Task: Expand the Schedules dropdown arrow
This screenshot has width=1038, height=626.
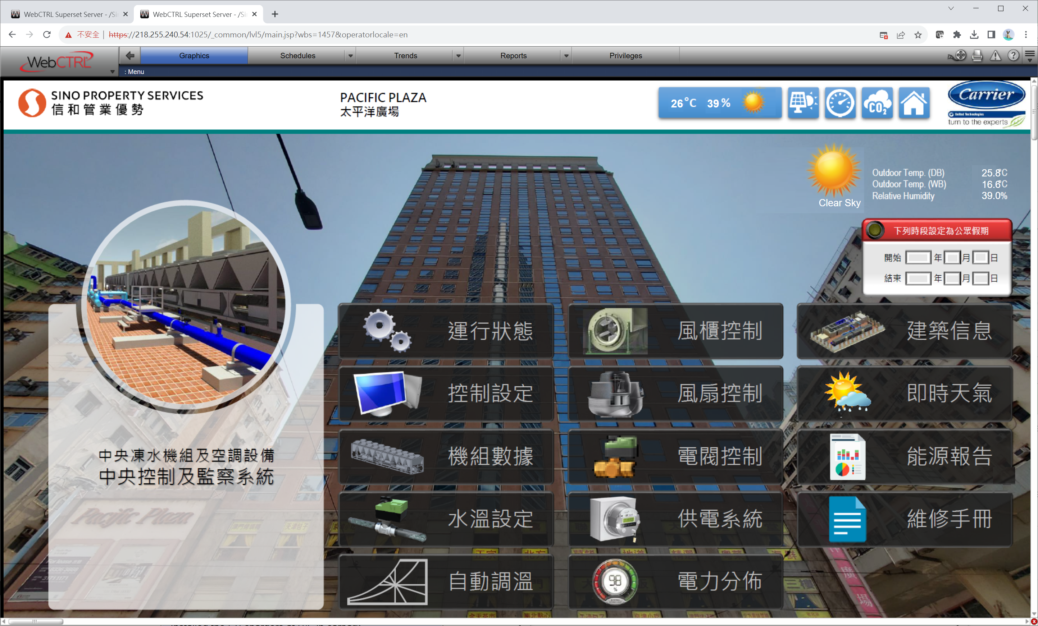Action: (350, 56)
